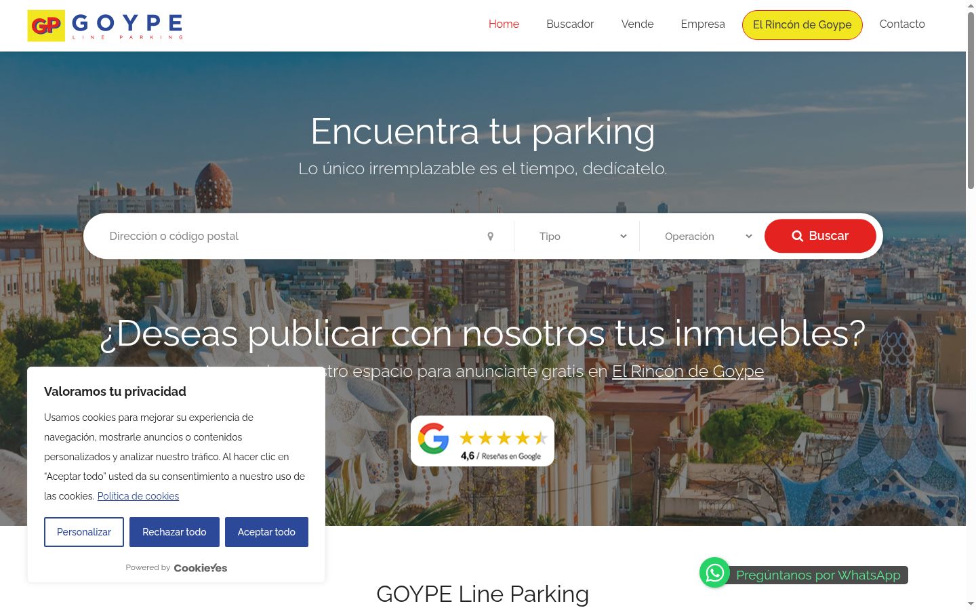Image resolution: width=976 pixels, height=610 pixels.
Task: Open the Buscador menu item
Action: pos(570,24)
